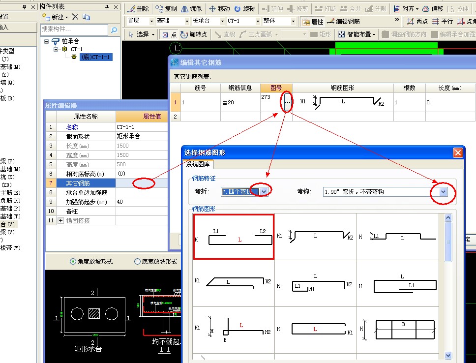Open the CT-1 component dropdown
Screen dimensions: 476x363
coord(258,21)
